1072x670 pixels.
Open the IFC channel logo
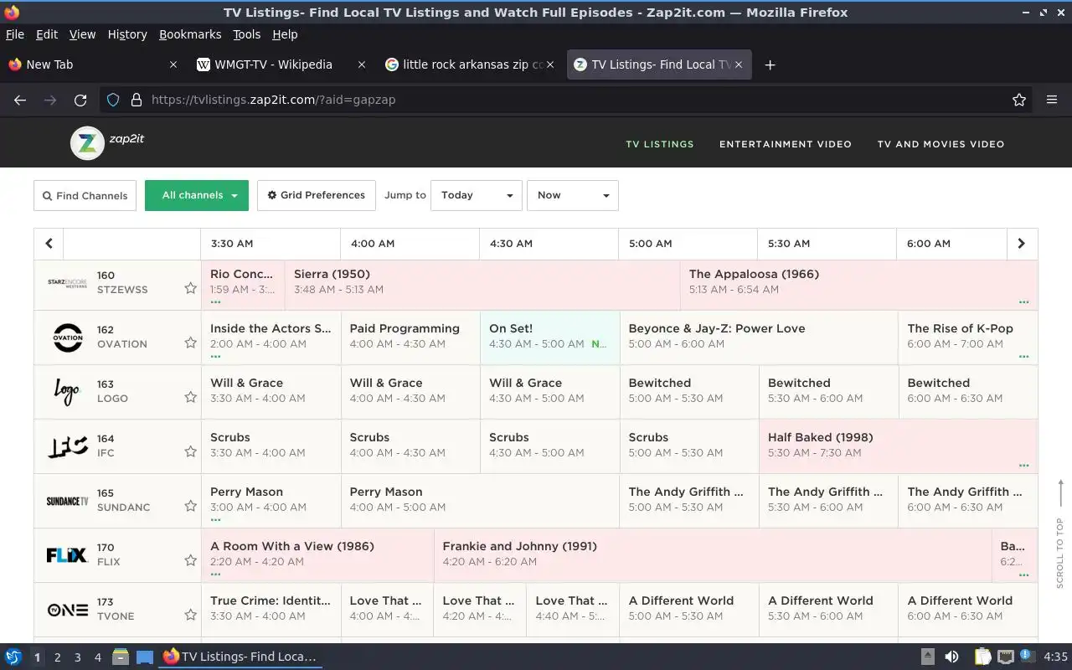coord(67,446)
